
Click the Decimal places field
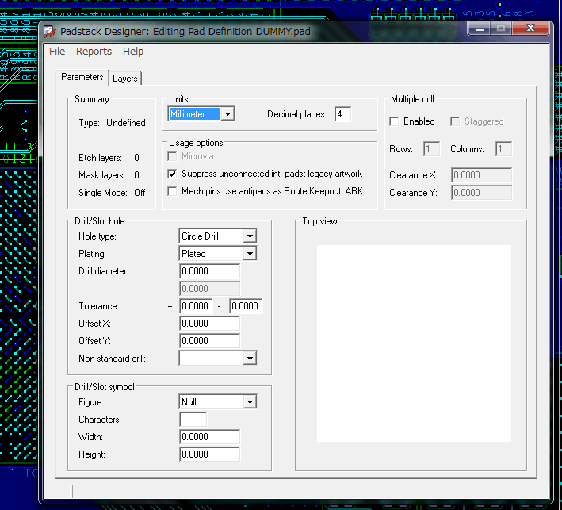pos(342,114)
